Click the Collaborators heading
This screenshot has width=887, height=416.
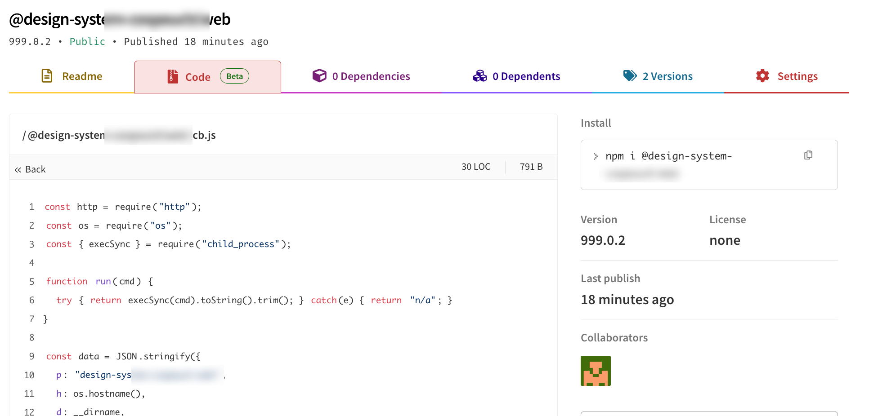(x=614, y=338)
